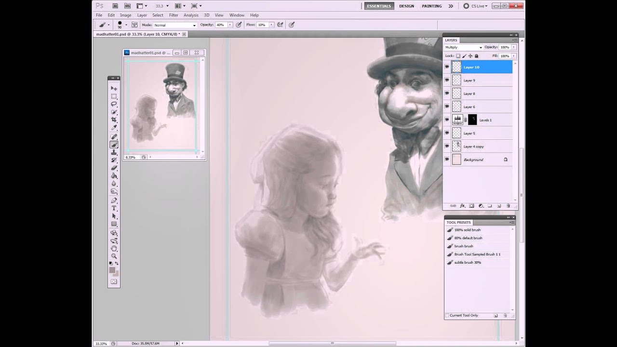Select the History Brush tool

pyautogui.click(x=114, y=160)
